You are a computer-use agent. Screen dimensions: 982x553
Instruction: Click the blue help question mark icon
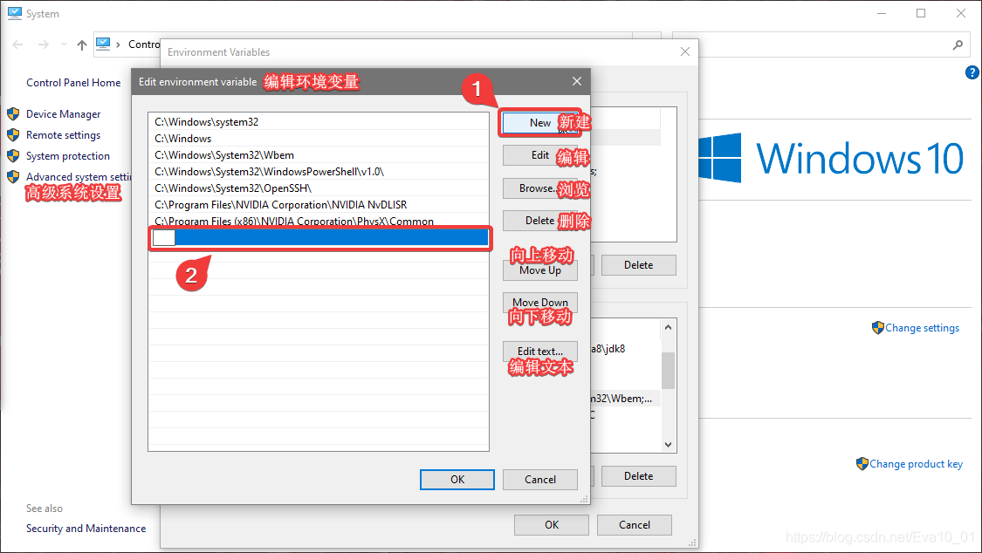click(x=972, y=72)
